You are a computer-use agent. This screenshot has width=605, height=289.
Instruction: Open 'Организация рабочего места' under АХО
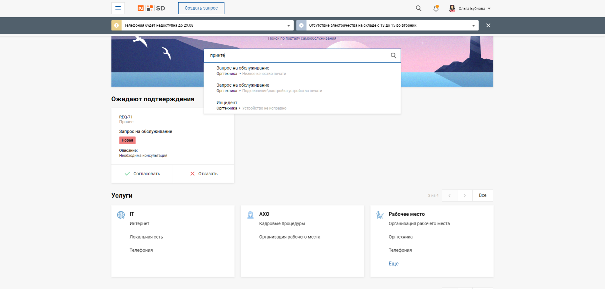click(x=290, y=237)
